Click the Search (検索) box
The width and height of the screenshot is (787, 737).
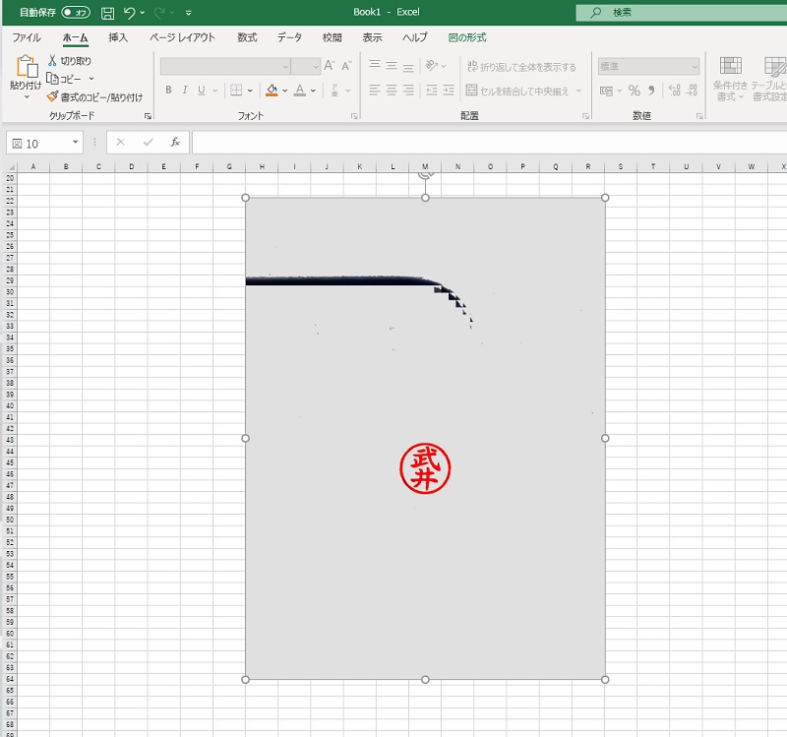click(679, 13)
